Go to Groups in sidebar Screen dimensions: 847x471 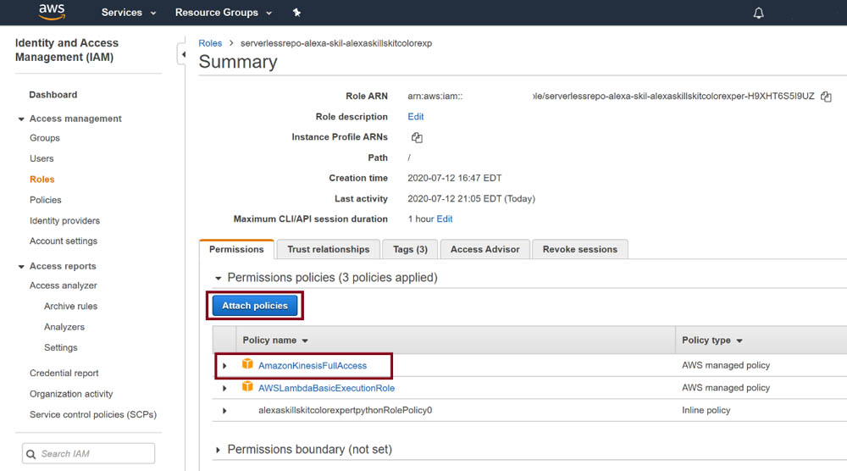pyautogui.click(x=45, y=138)
